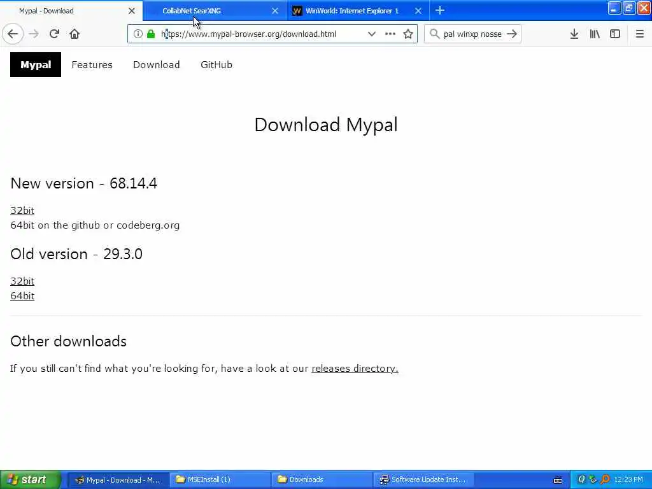Select the Mypal - Download tab
The height and width of the screenshot is (489, 652).
[71, 11]
